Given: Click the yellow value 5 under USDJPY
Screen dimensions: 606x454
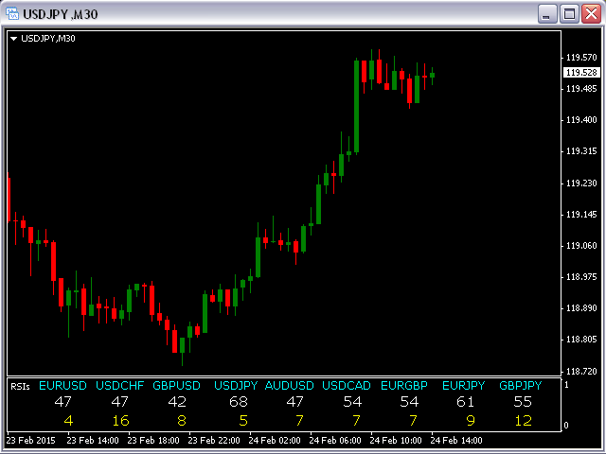Looking at the screenshot, I should click(243, 420).
